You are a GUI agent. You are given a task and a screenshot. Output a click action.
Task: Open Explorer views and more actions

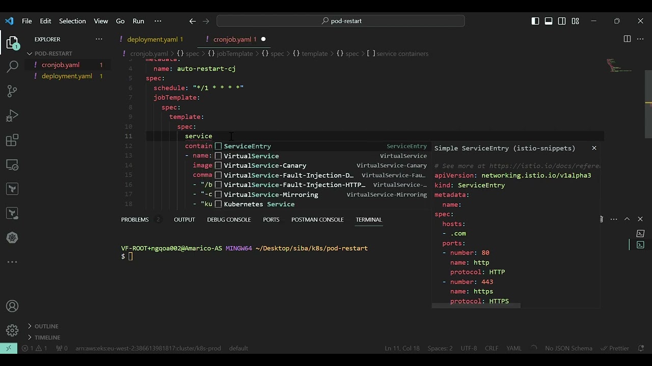click(x=99, y=39)
